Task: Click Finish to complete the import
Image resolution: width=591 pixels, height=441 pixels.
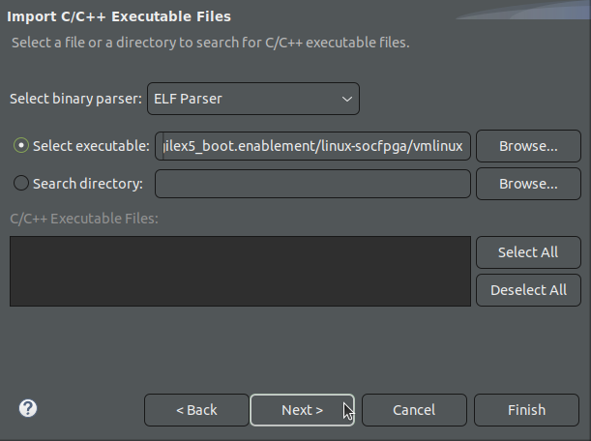Action: tap(526, 410)
